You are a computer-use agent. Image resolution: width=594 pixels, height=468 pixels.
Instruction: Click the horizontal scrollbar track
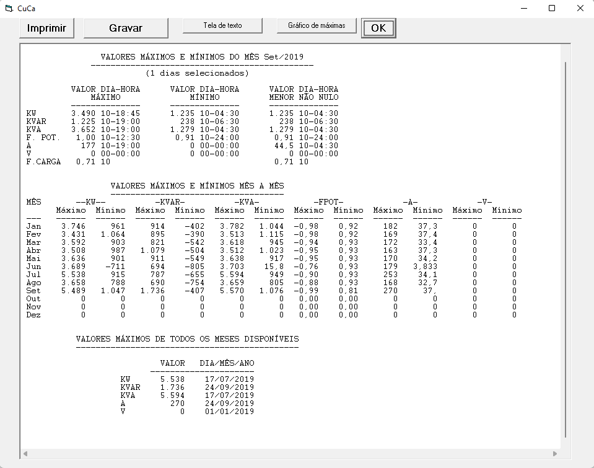click(x=291, y=454)
